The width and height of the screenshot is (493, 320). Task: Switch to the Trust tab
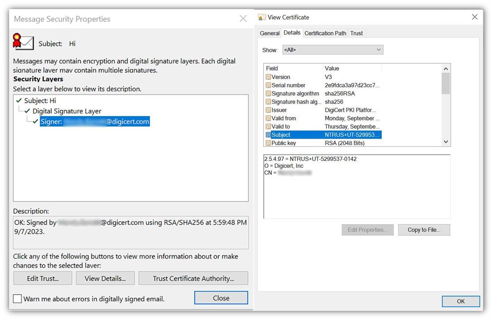(x=356, y=33)
